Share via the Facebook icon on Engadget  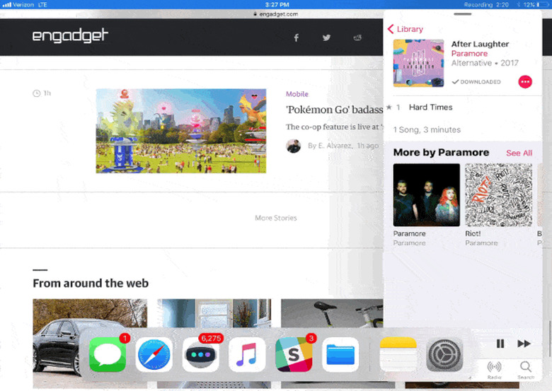pyautogui.click(x=297, y=37)
